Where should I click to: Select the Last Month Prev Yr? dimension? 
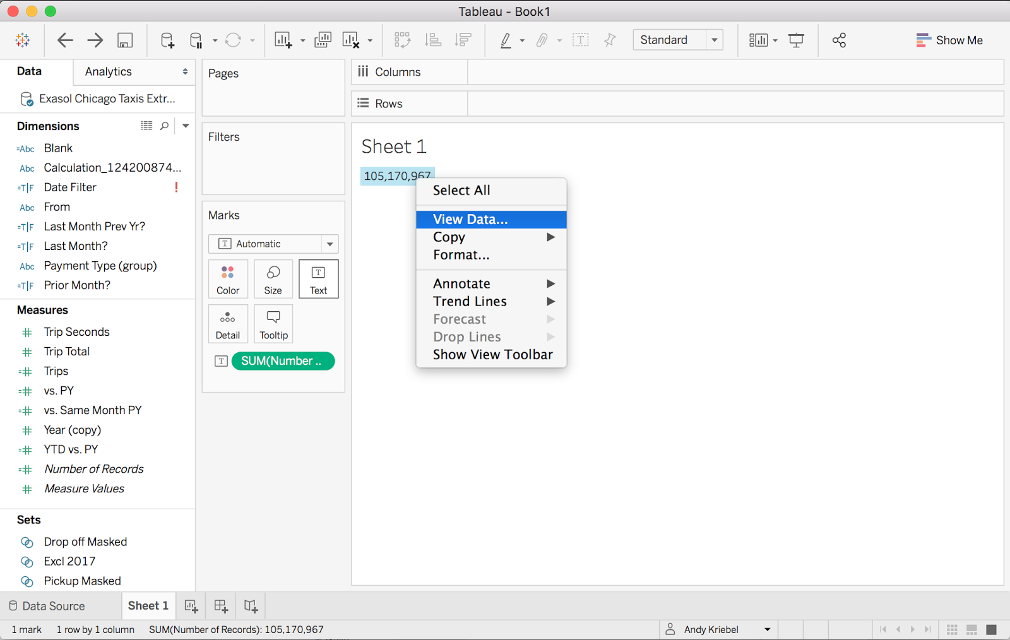click(x=94, y=227)
